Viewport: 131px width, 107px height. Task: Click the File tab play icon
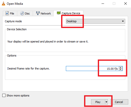[7, 13]
